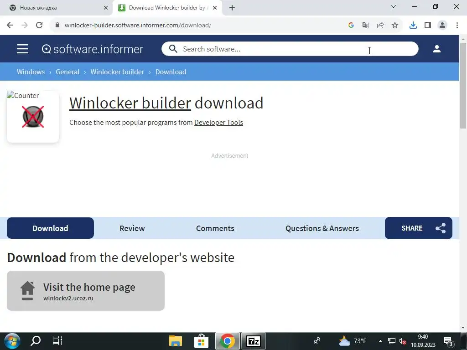The width and height of the screenshot is (467, 350).
Task: Click the muted volume tray icon
Action: (x=402, y=341)
